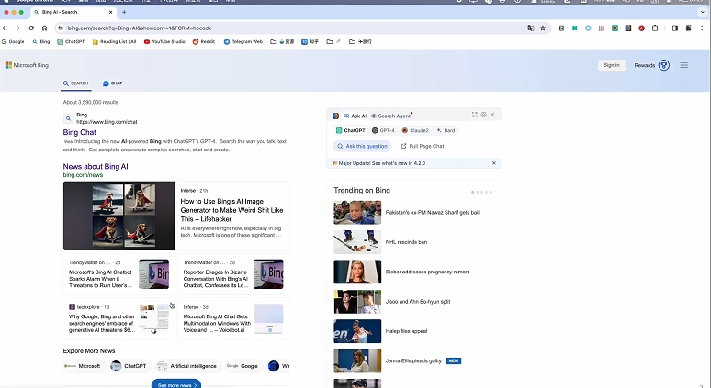Viewport: 711px width, 388px height.
Task: Click See more news button
Action: coord(176,384)
